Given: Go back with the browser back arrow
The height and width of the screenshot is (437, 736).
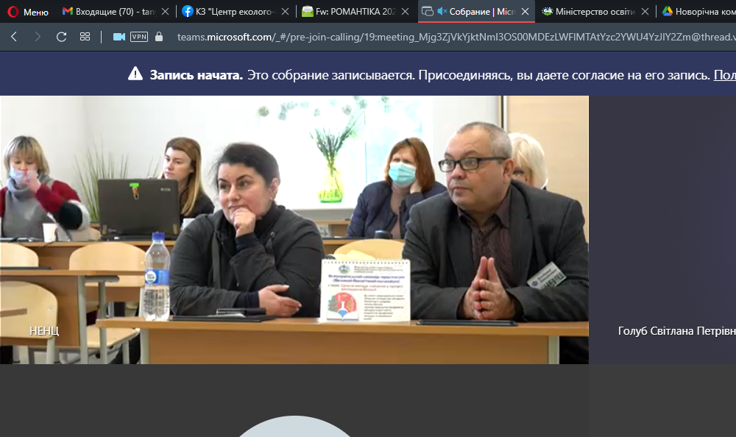Looking at the screenshot, I should tap(14, 37).
